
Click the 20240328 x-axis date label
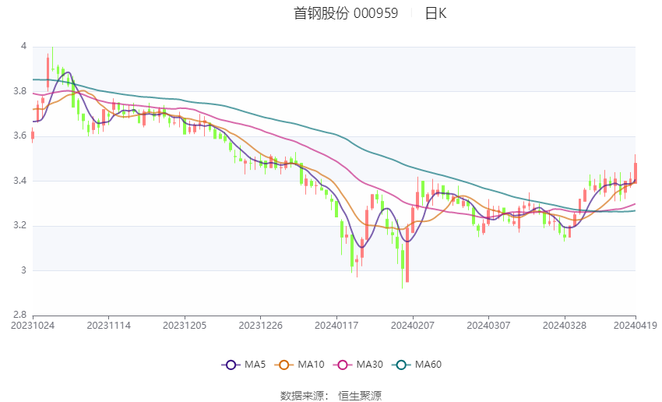[x=565, y=326]
